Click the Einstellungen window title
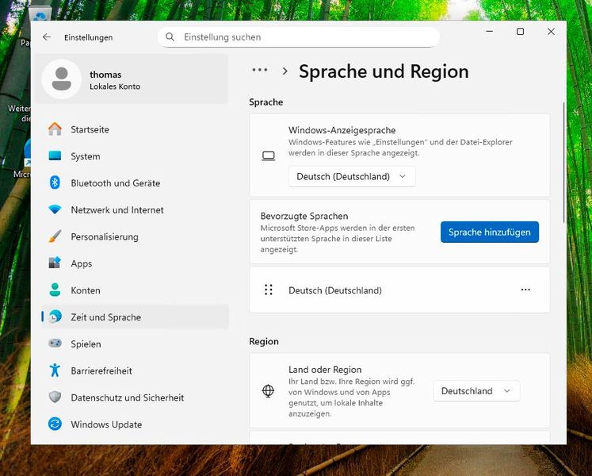This screenshot has height=476, width=592. point(88,37)
